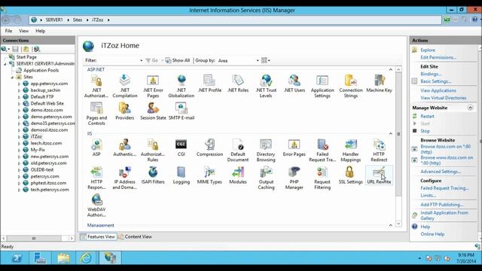Open the Authentication feature
This screenshot has width=482, height=271.
(x=124, y=148)
